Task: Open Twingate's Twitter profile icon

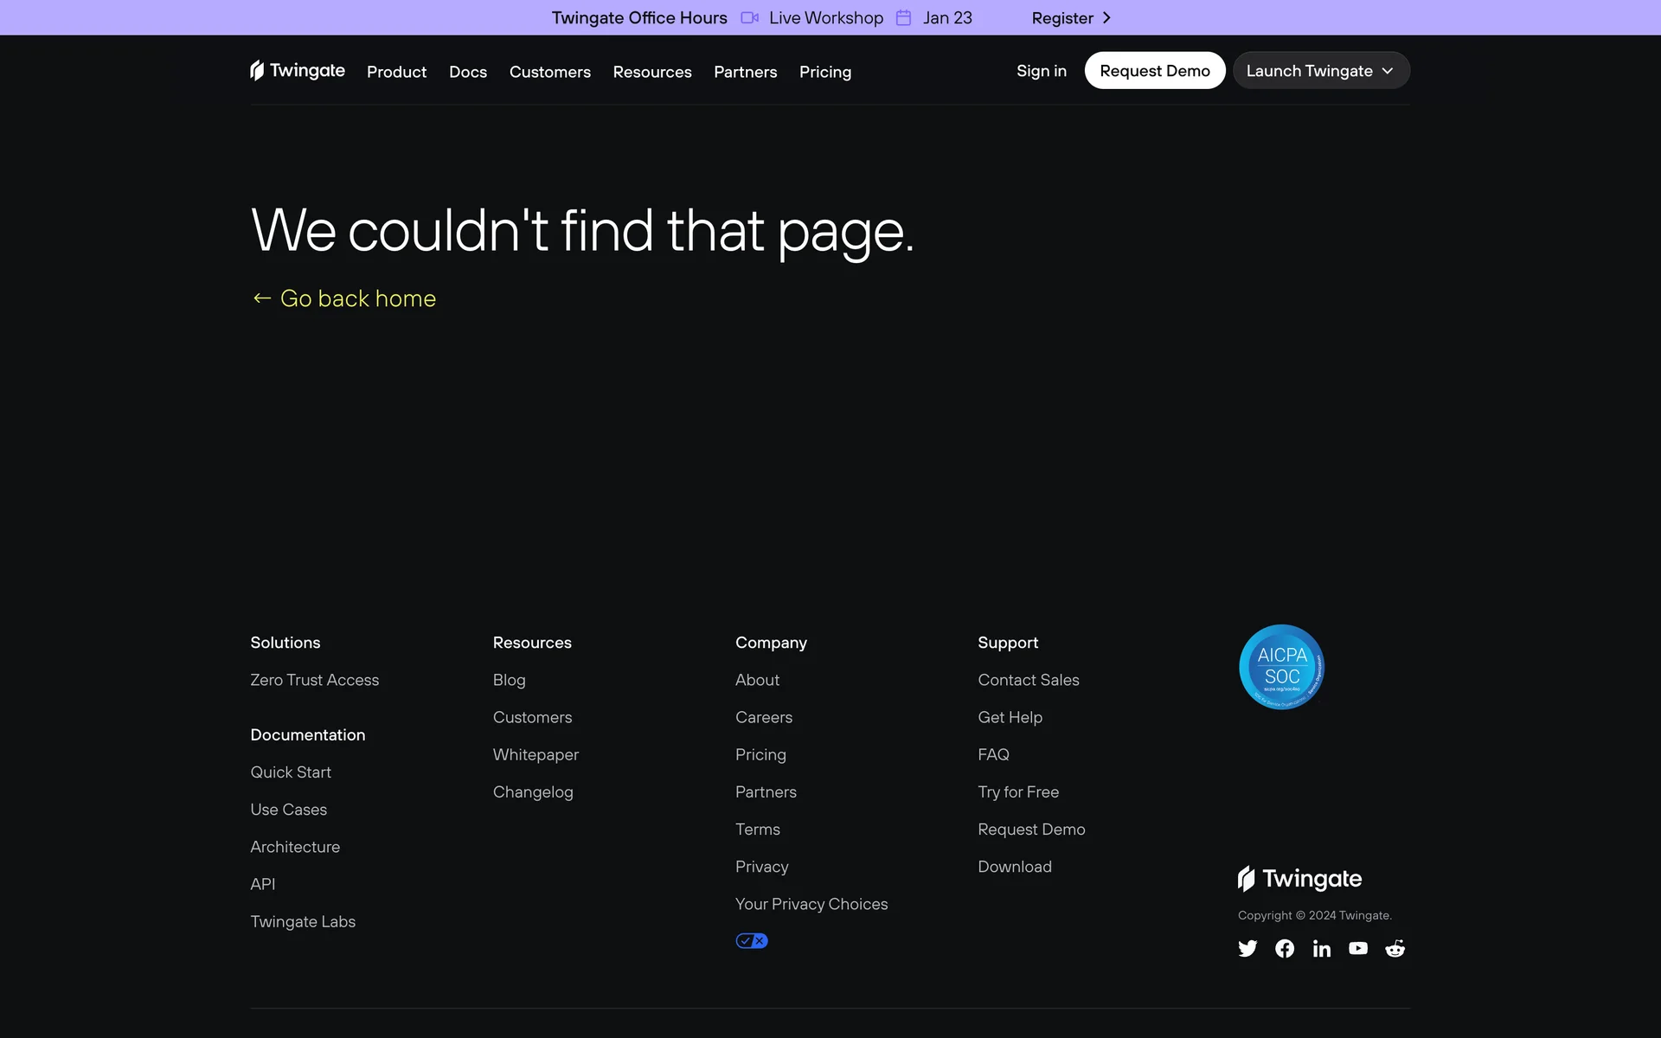Action: tap(1247, 949)
